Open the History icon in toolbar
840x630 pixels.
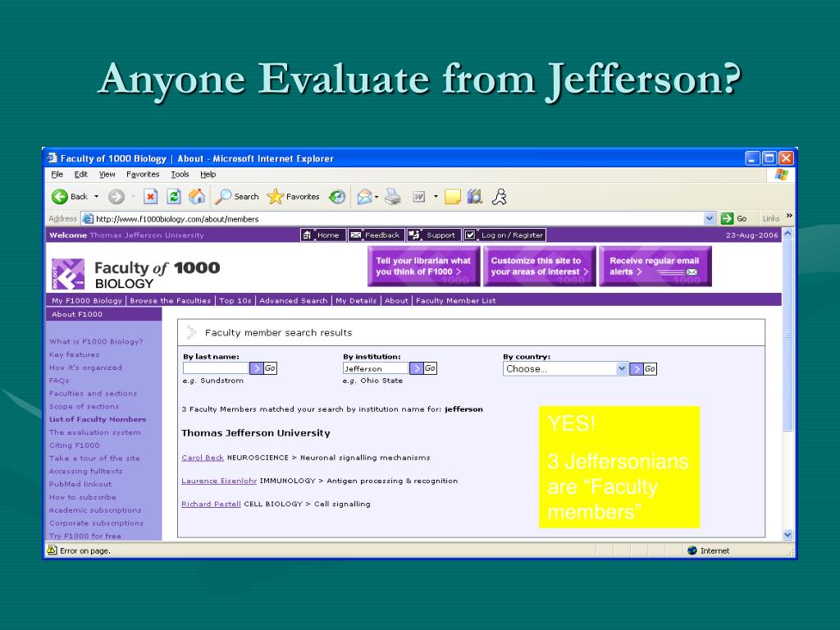pyautogui.click(x=337, y=197)
